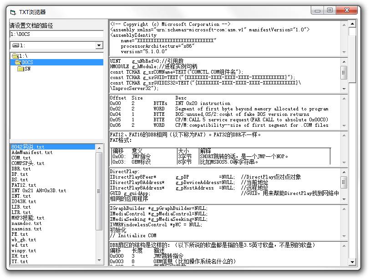This screenshot has height=279, width=369.
Task: Click the root 1:\ folder icon
Action: click(15, 55)
